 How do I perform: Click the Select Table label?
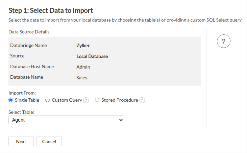22,112
